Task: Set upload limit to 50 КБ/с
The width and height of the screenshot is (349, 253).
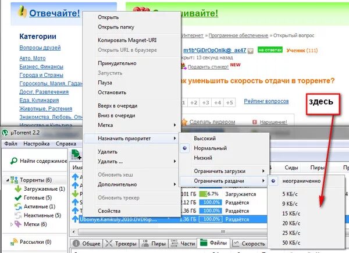Action: pyautogui.click(x=291, y=243)
